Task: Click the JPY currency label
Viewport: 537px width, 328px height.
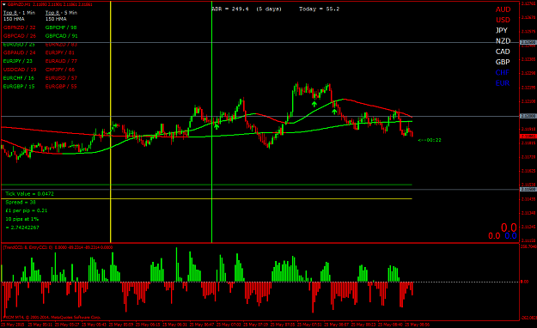Action: pos(502,30)
